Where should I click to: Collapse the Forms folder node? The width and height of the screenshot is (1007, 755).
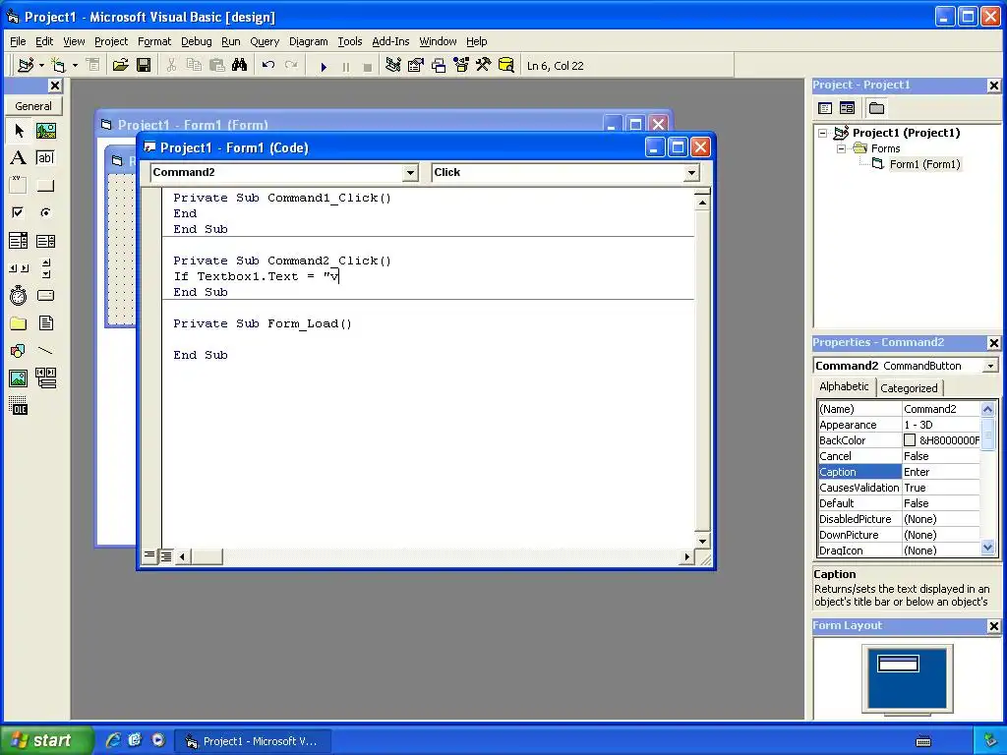[x=841, y=148]
